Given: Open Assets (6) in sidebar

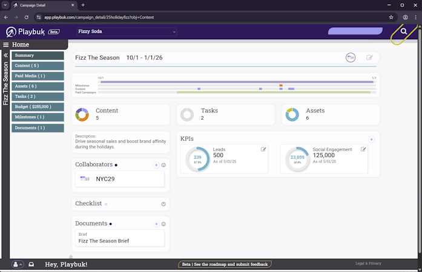Looking at the screenshot, I should click(x=38, y=86).
